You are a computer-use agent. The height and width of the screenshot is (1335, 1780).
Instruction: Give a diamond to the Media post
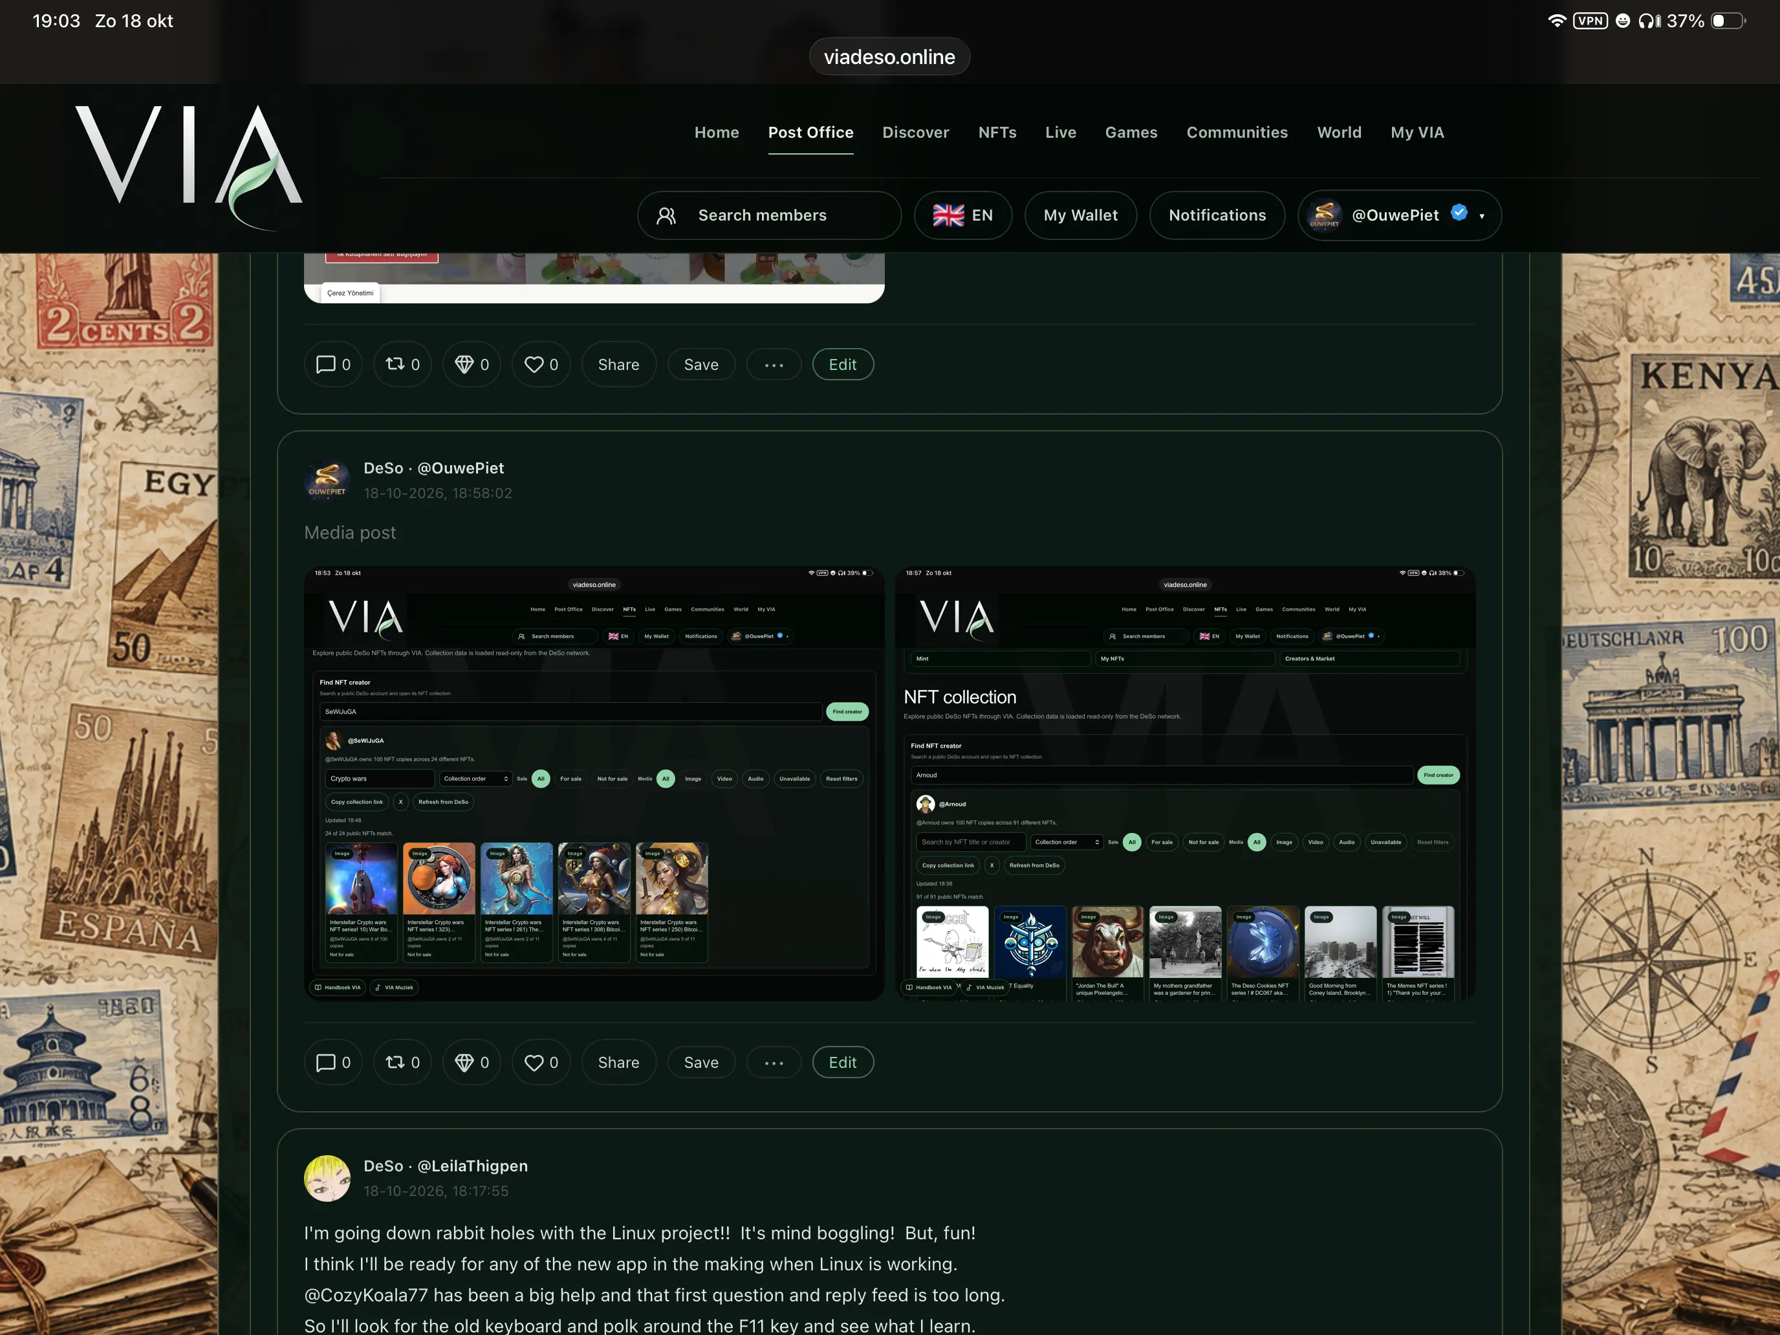[472, 1062]
